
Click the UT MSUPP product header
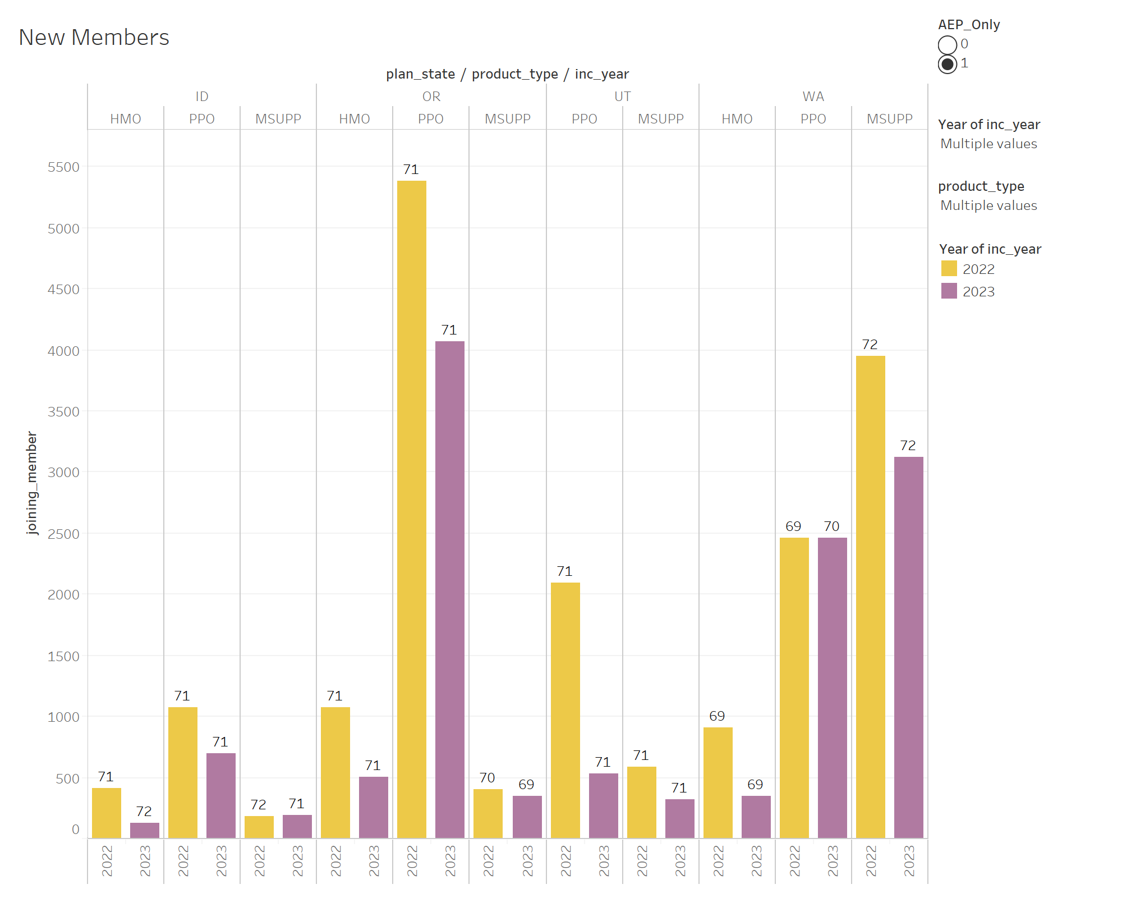[660, 119]
